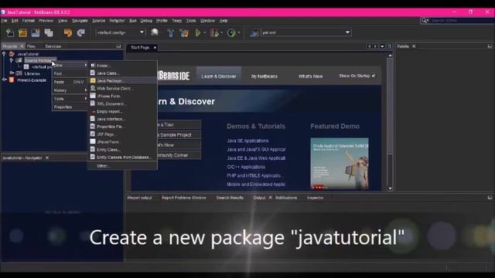Click the Clean and Build icon
Viewport: 495px width, 278px height.
[x=184, y=32]
